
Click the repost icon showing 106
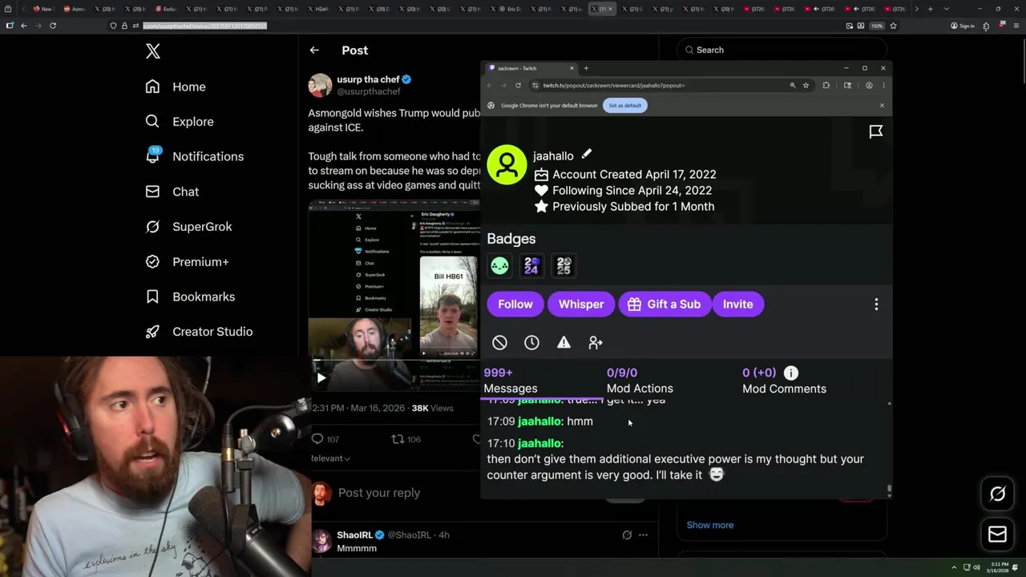click(x=398, y=439)
